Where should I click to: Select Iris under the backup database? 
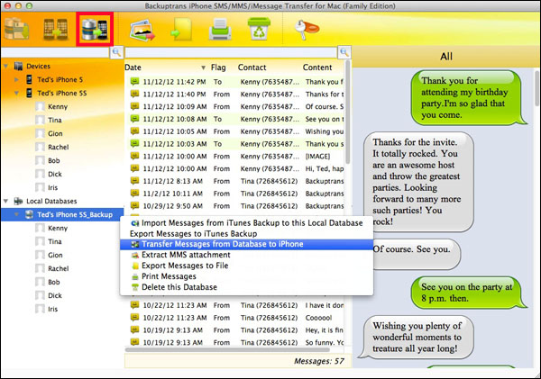pyautogui.click(x=53, y=309)
